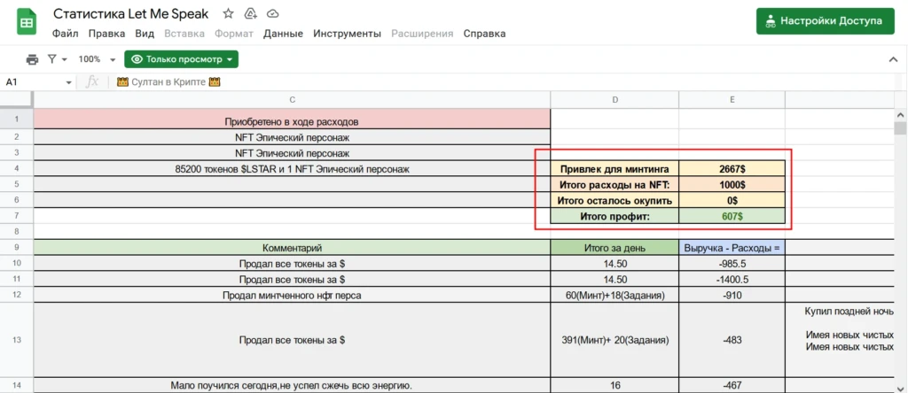Click the print icon in the toolbar
This screenshot has height=393, width=908.
pos(33,59)
